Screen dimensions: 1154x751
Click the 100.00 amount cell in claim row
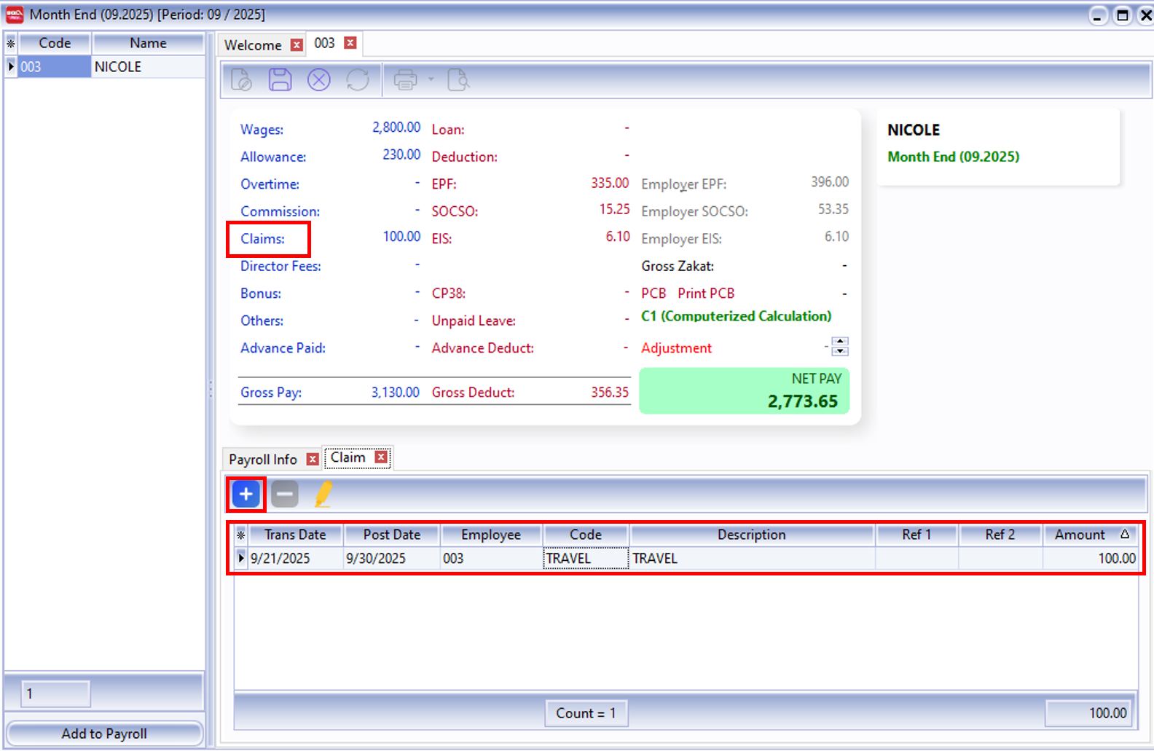(x=1090, y=559)
